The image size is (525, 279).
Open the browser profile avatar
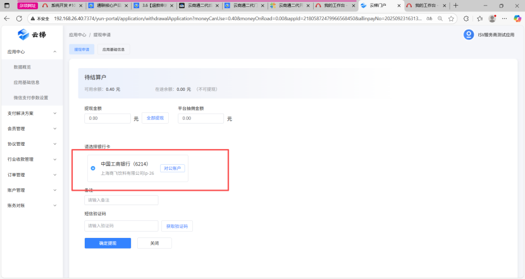click(x=491, y=19)
